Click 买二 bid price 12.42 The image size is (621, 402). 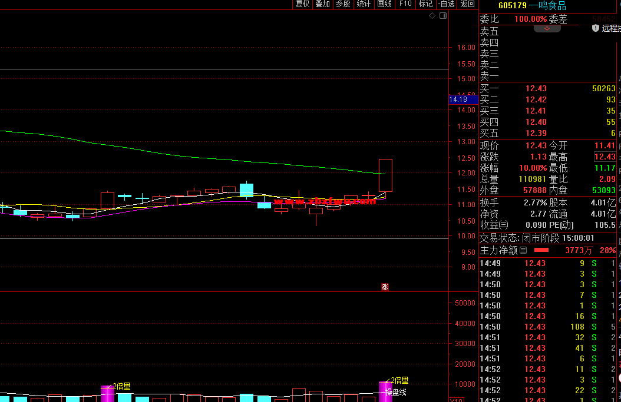click(536, 99)
